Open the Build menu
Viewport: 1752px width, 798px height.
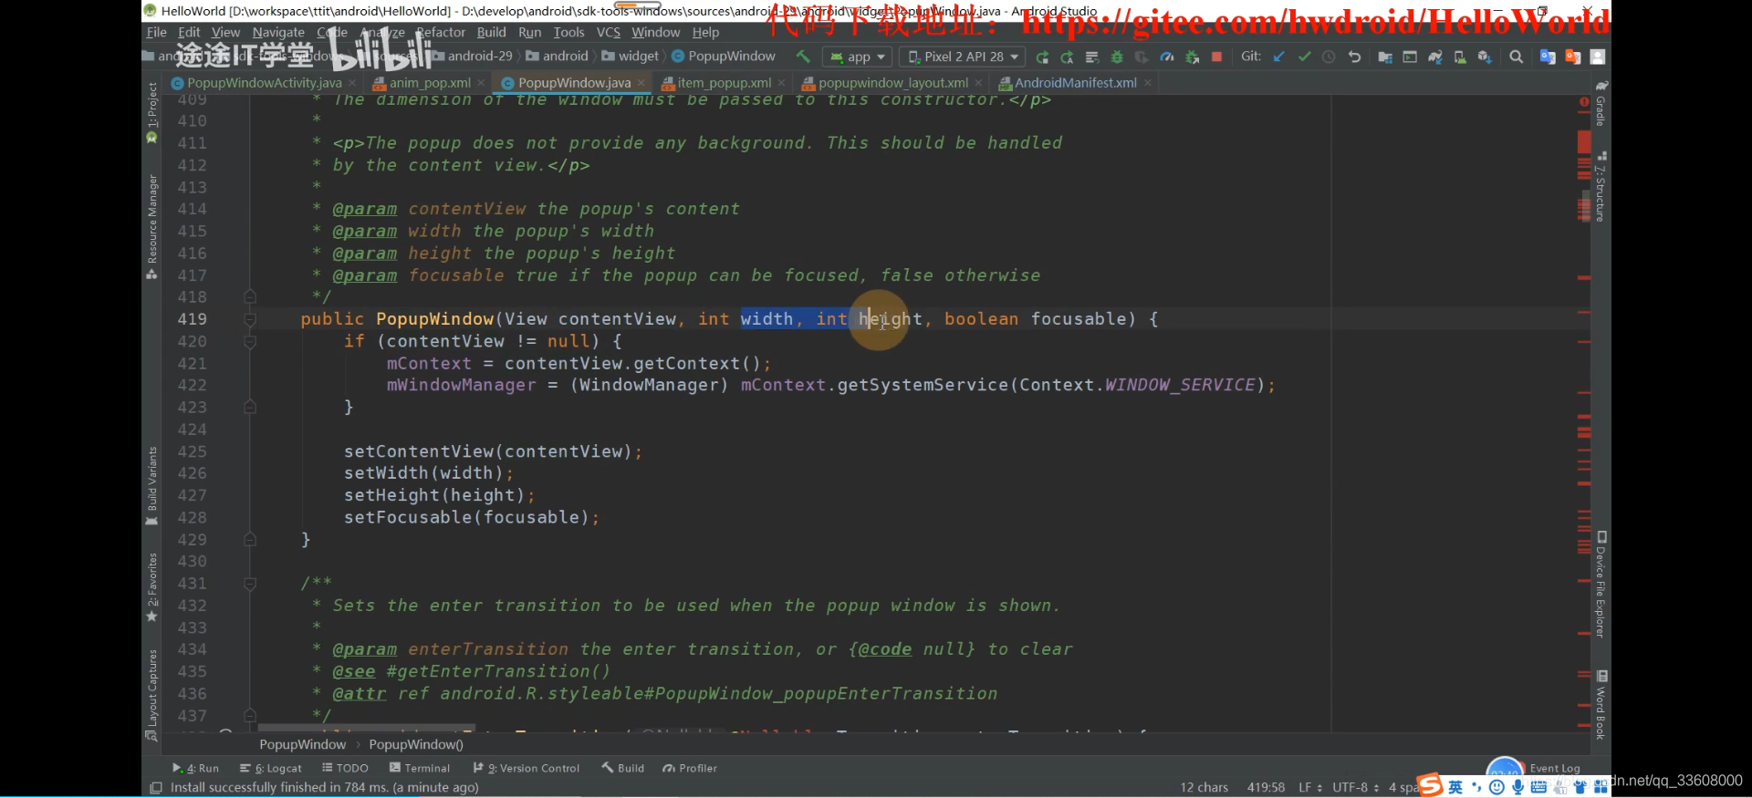(491, 32)
